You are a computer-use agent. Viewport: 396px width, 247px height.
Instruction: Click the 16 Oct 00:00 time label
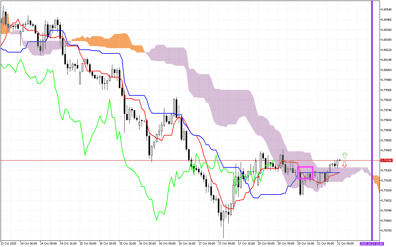[148, 244]
